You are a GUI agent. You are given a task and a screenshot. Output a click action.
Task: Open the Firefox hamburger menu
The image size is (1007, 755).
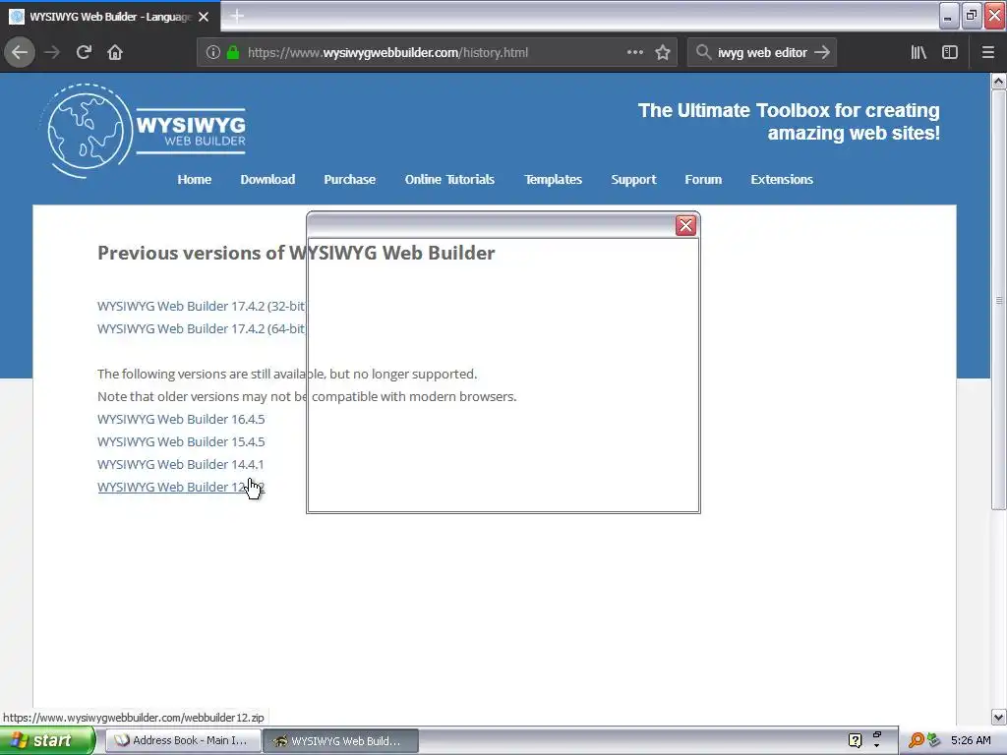[x=988, y=53]
